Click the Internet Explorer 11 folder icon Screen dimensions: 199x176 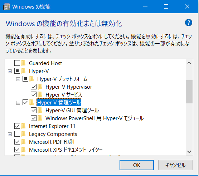coord(24,126)
